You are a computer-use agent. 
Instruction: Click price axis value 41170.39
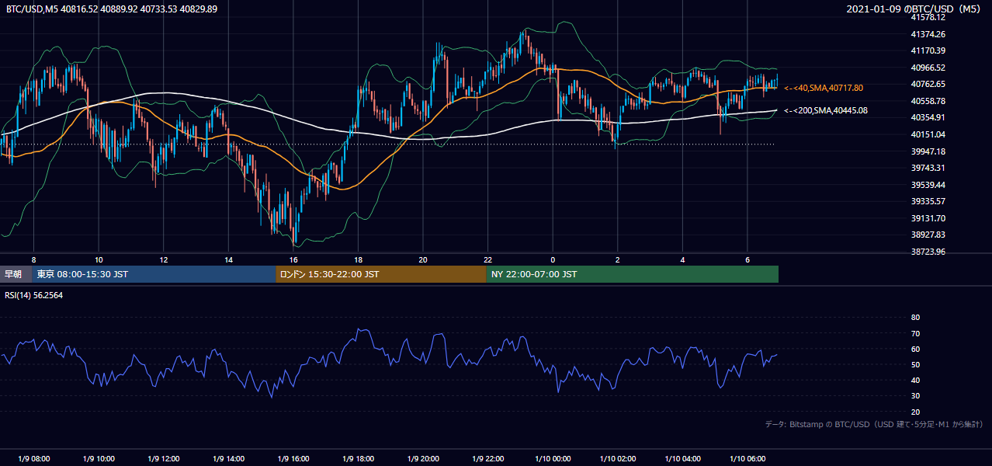(x=928, y=51)
